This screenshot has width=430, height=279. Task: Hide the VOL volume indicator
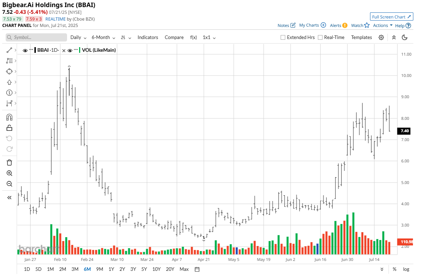pos(70,50)
